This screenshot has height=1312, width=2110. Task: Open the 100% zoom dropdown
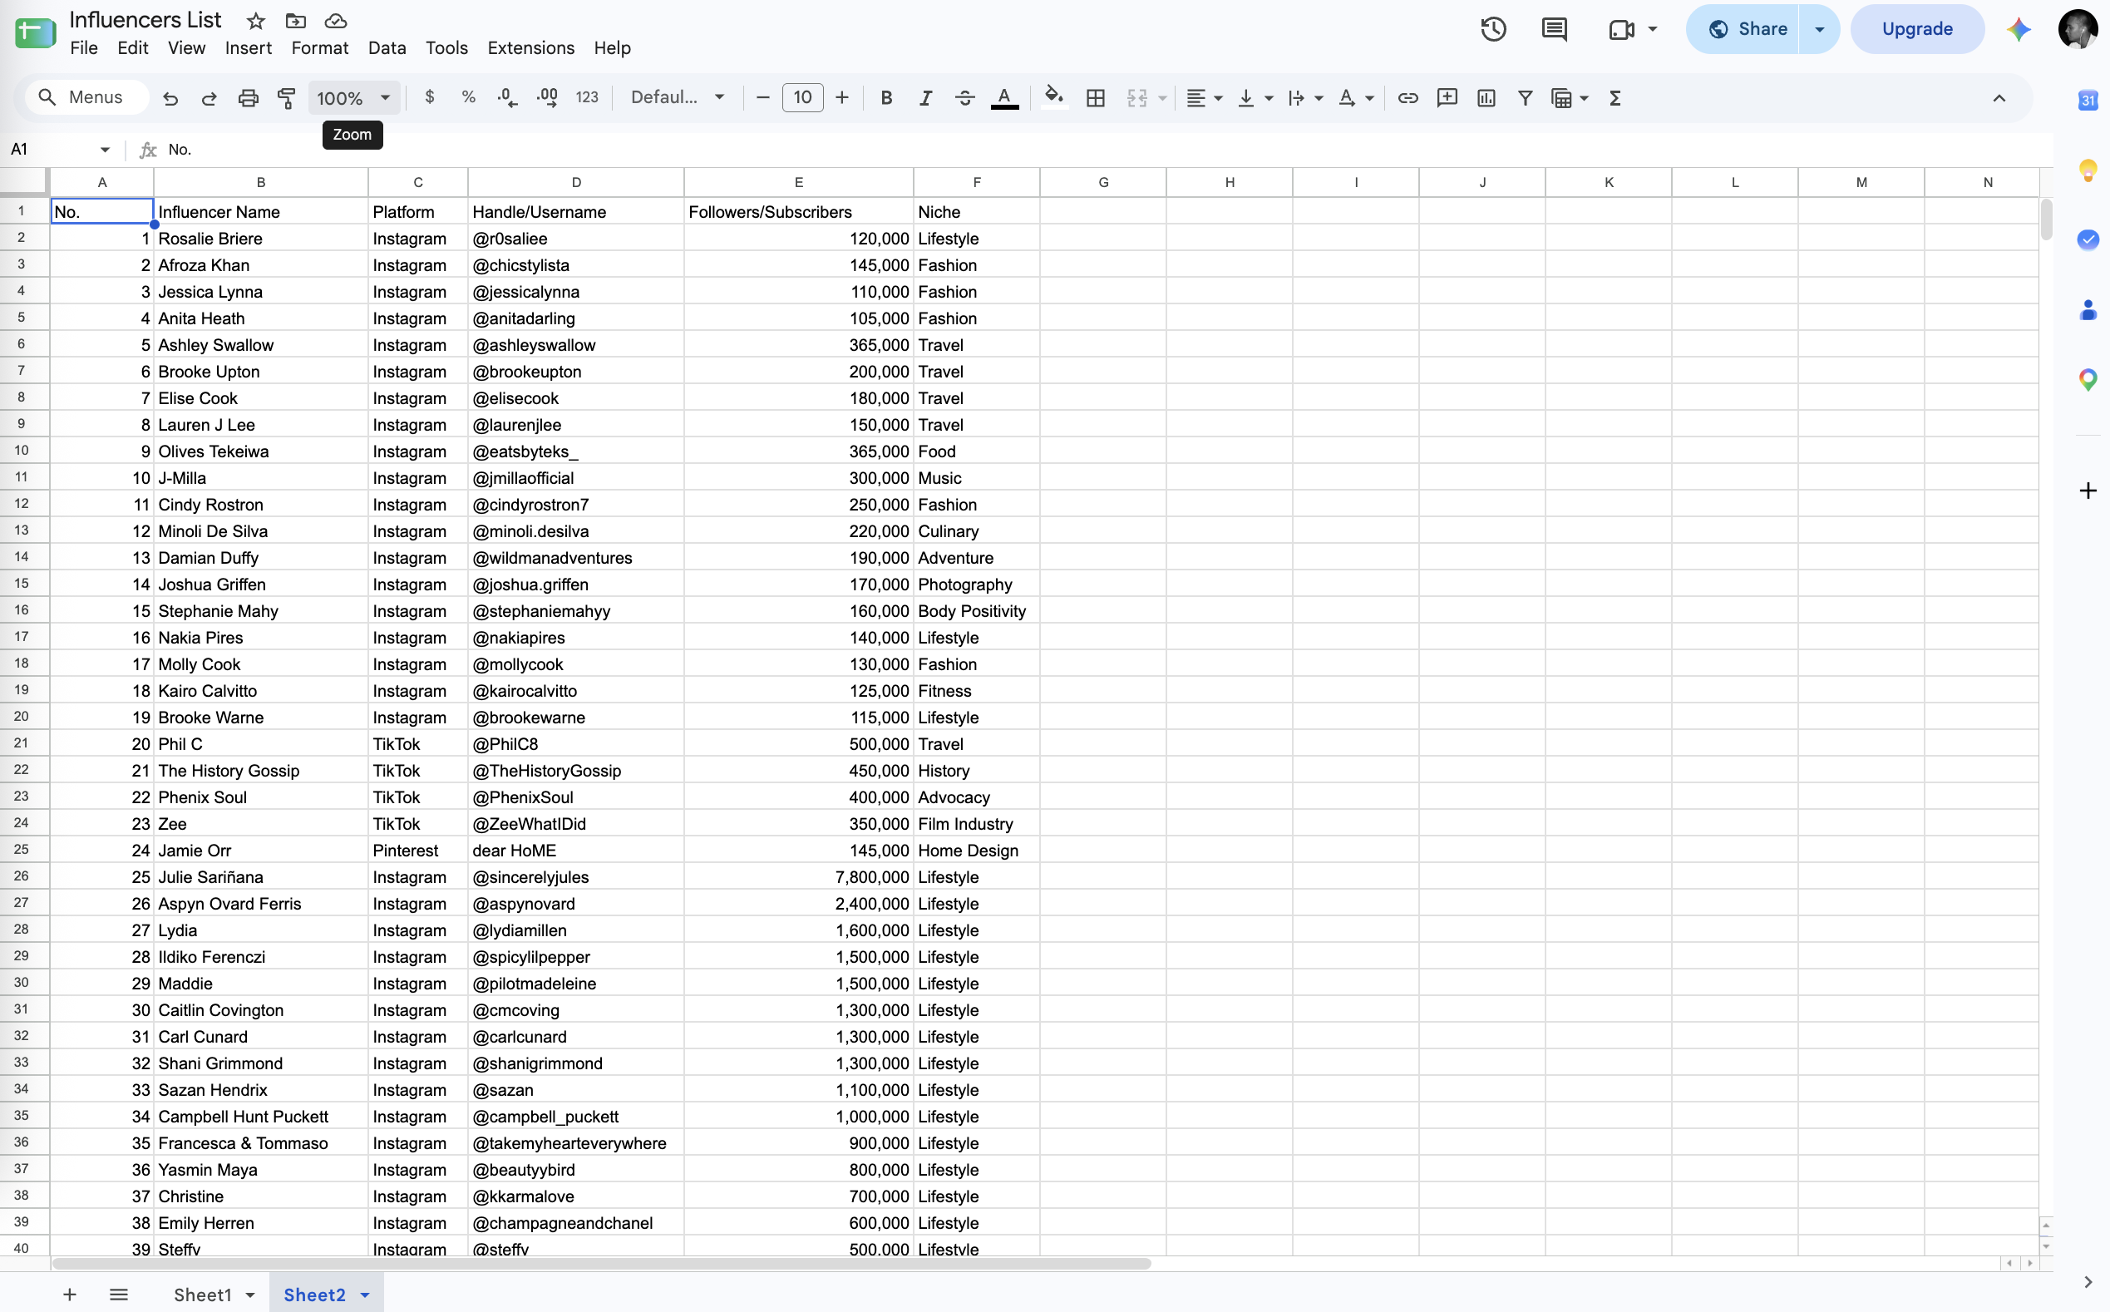coord(354,98)
